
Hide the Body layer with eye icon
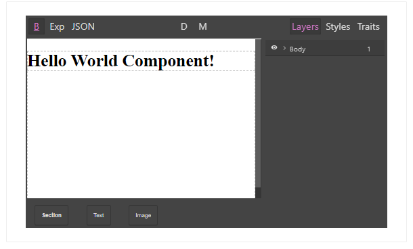click(x=274, y=47)
